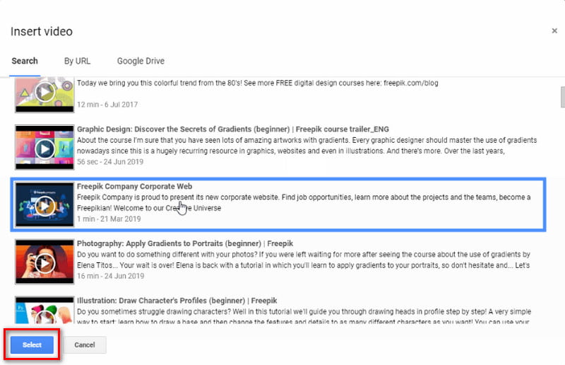
Task: Click the results list scrollbar handle
Action: [562, 97]
